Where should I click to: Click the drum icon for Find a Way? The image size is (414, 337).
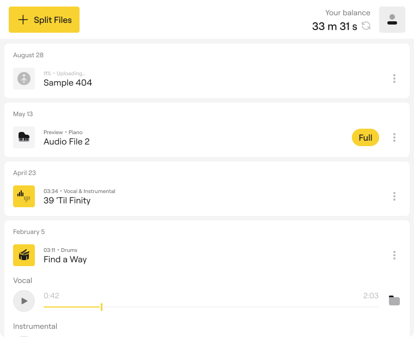[x=24, y=255]
